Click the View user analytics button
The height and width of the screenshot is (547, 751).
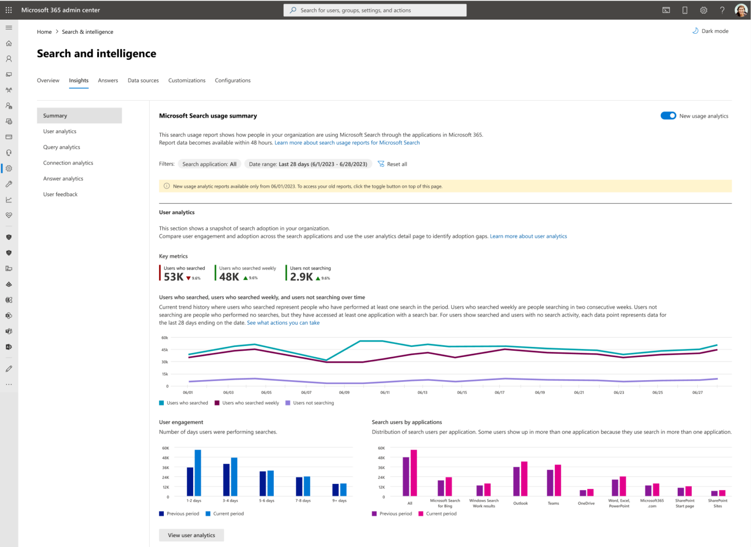191,535
